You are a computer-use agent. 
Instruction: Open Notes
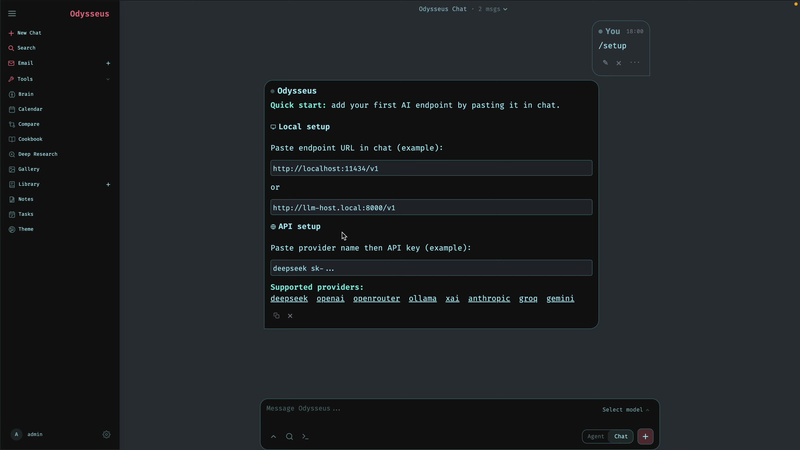pos(21,199)
